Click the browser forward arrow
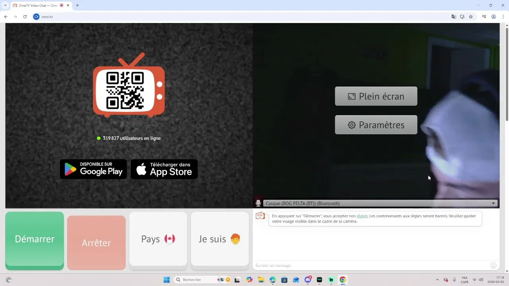This screenshot has height=286, width=509. pos(15,17)
